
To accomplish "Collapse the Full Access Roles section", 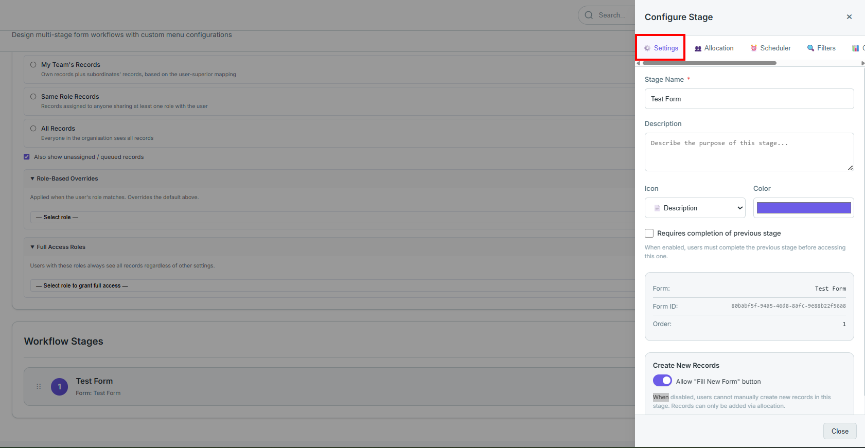I will 58,247.
